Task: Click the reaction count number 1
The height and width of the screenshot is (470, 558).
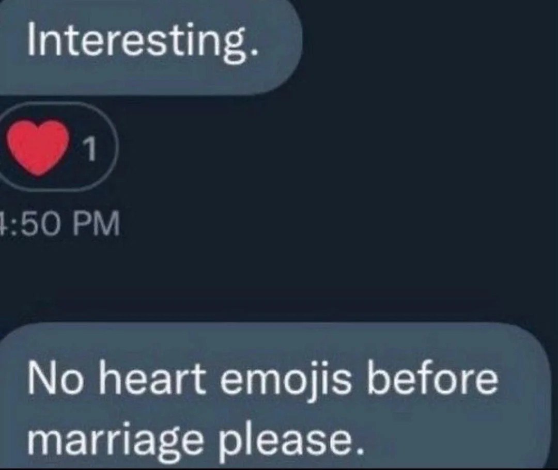Action: point(90,150)
